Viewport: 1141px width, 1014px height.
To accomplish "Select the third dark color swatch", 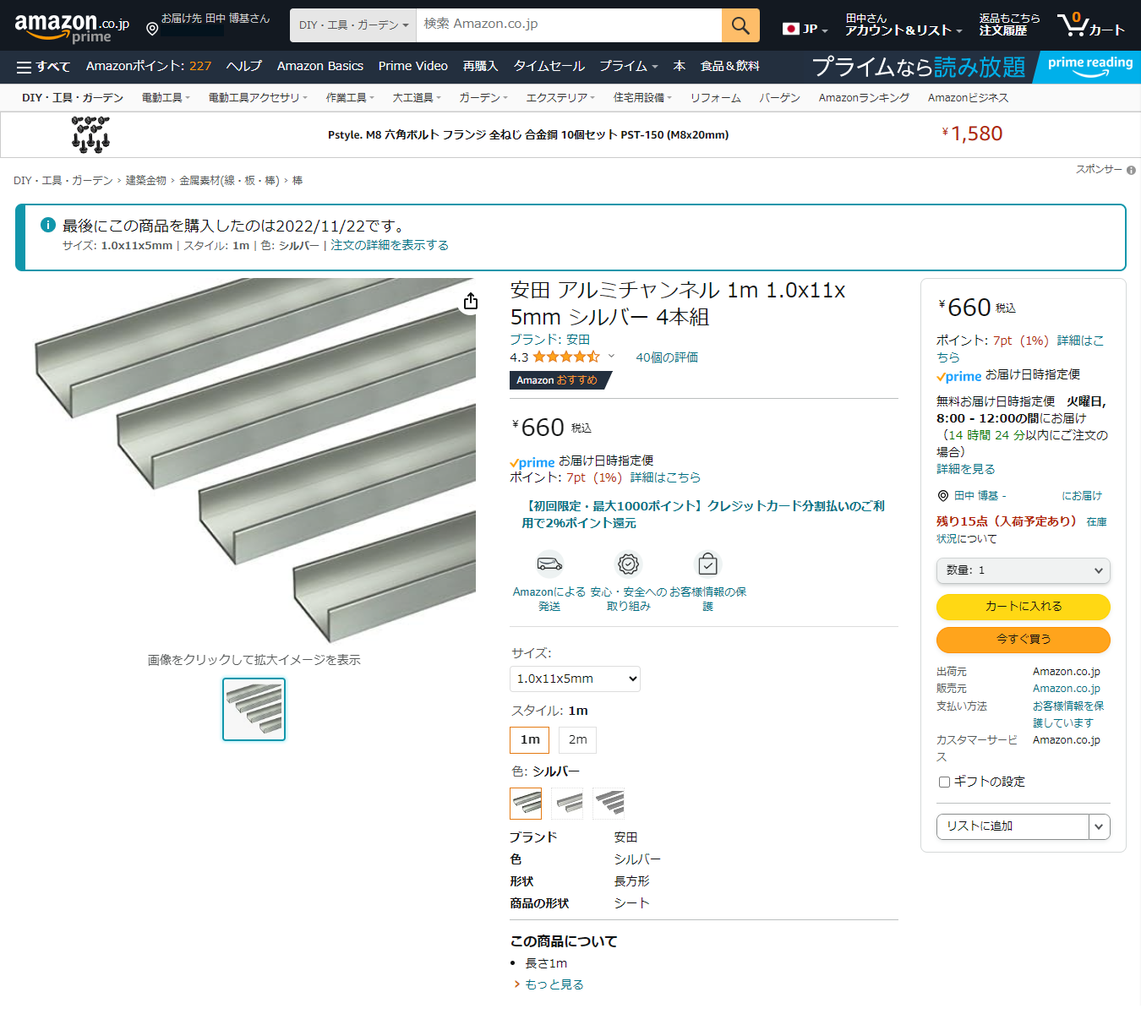I will coord(609,803).
